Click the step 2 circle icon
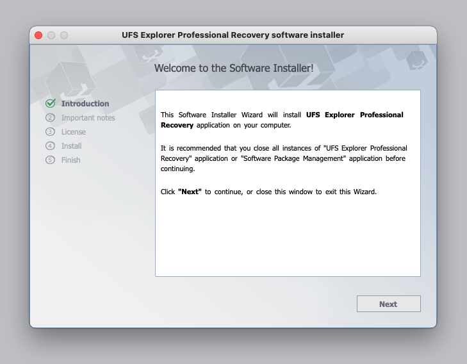Screen dimensions: 467x364 tap(50, 118)
